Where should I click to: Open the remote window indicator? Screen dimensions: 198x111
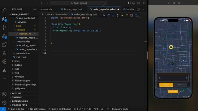(3, 109)
